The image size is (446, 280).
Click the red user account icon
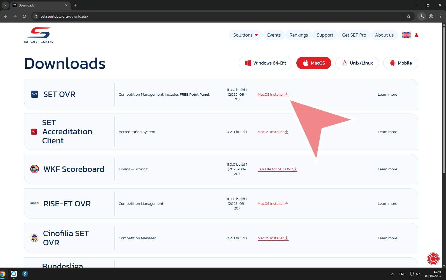(416, 35)
